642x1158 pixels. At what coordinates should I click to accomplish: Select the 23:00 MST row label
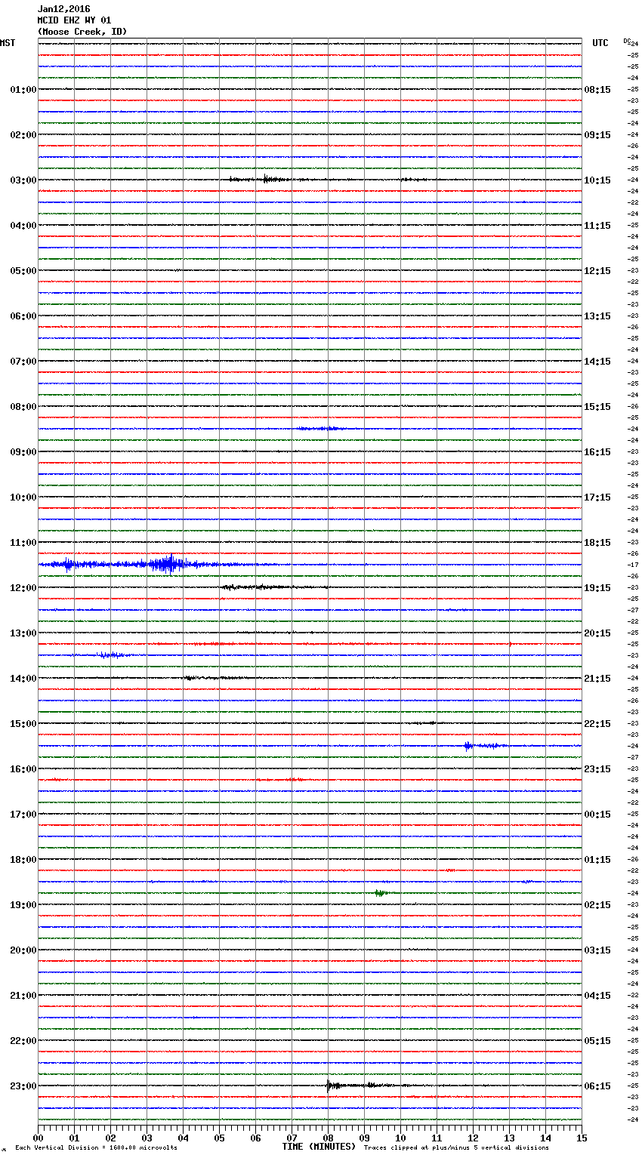23,1086
